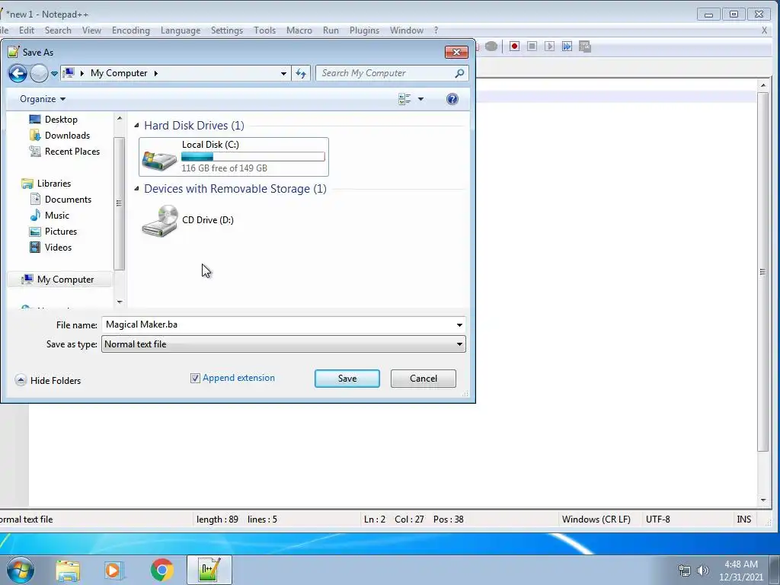Open the Language menu in Notepad++
The image size is (780, 585).
pos(181,30)
